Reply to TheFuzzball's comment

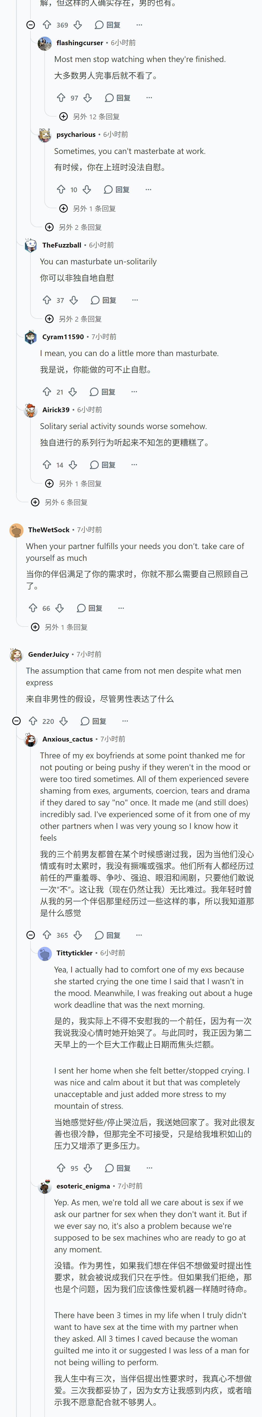[x=103, y=300]
